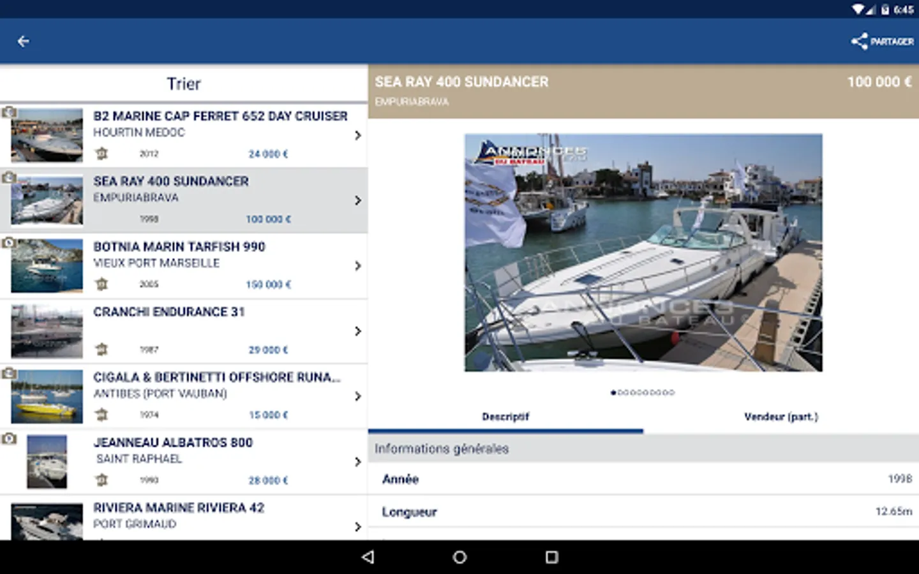The width and height of the screenshot is (919, 574).
Task: Click helm badge icon on Cigala & Bertinetti row
Action: (x=101, y=415)
